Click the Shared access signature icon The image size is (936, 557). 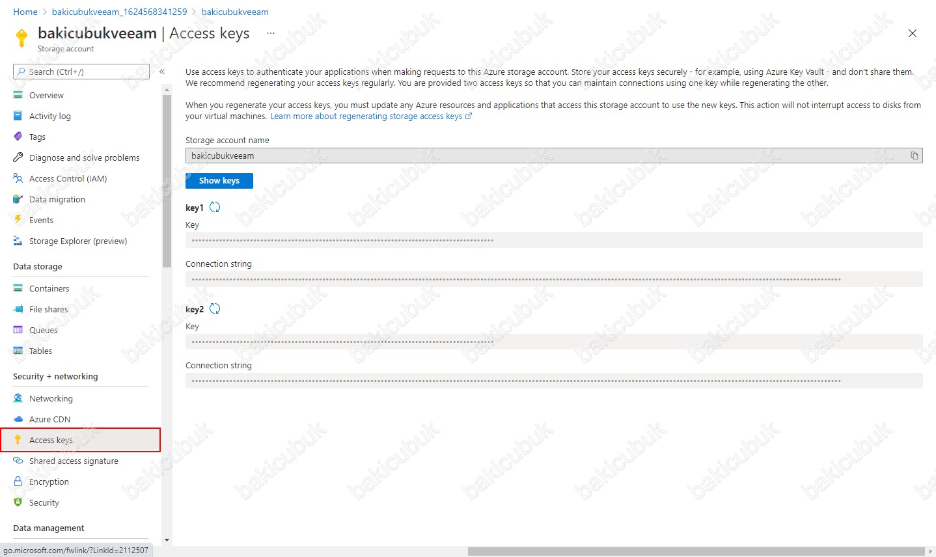click(18, 461)
